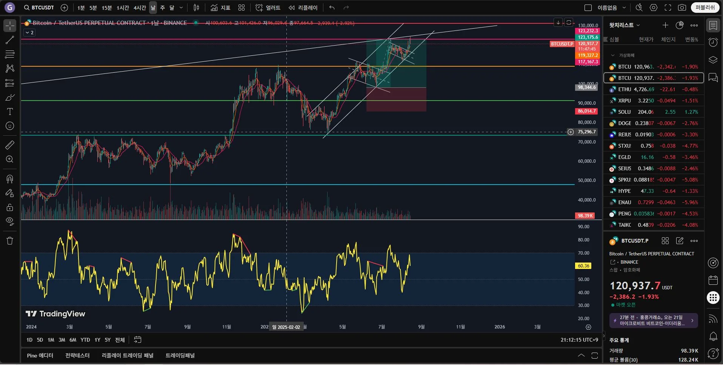Switch the interval to 4시간
The width and height of the screenshot is (723, 365).
click(x=140, y=8)
